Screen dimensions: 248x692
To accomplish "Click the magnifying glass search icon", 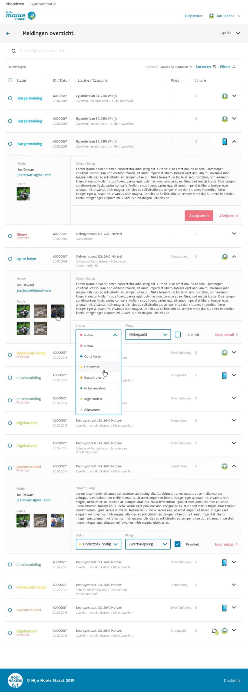I will click(14, 51).
